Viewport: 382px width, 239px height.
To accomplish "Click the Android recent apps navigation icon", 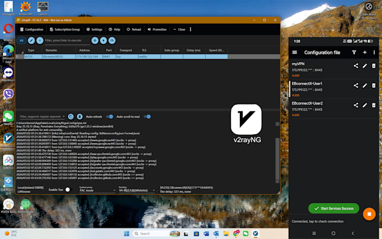I will (314, 233).
